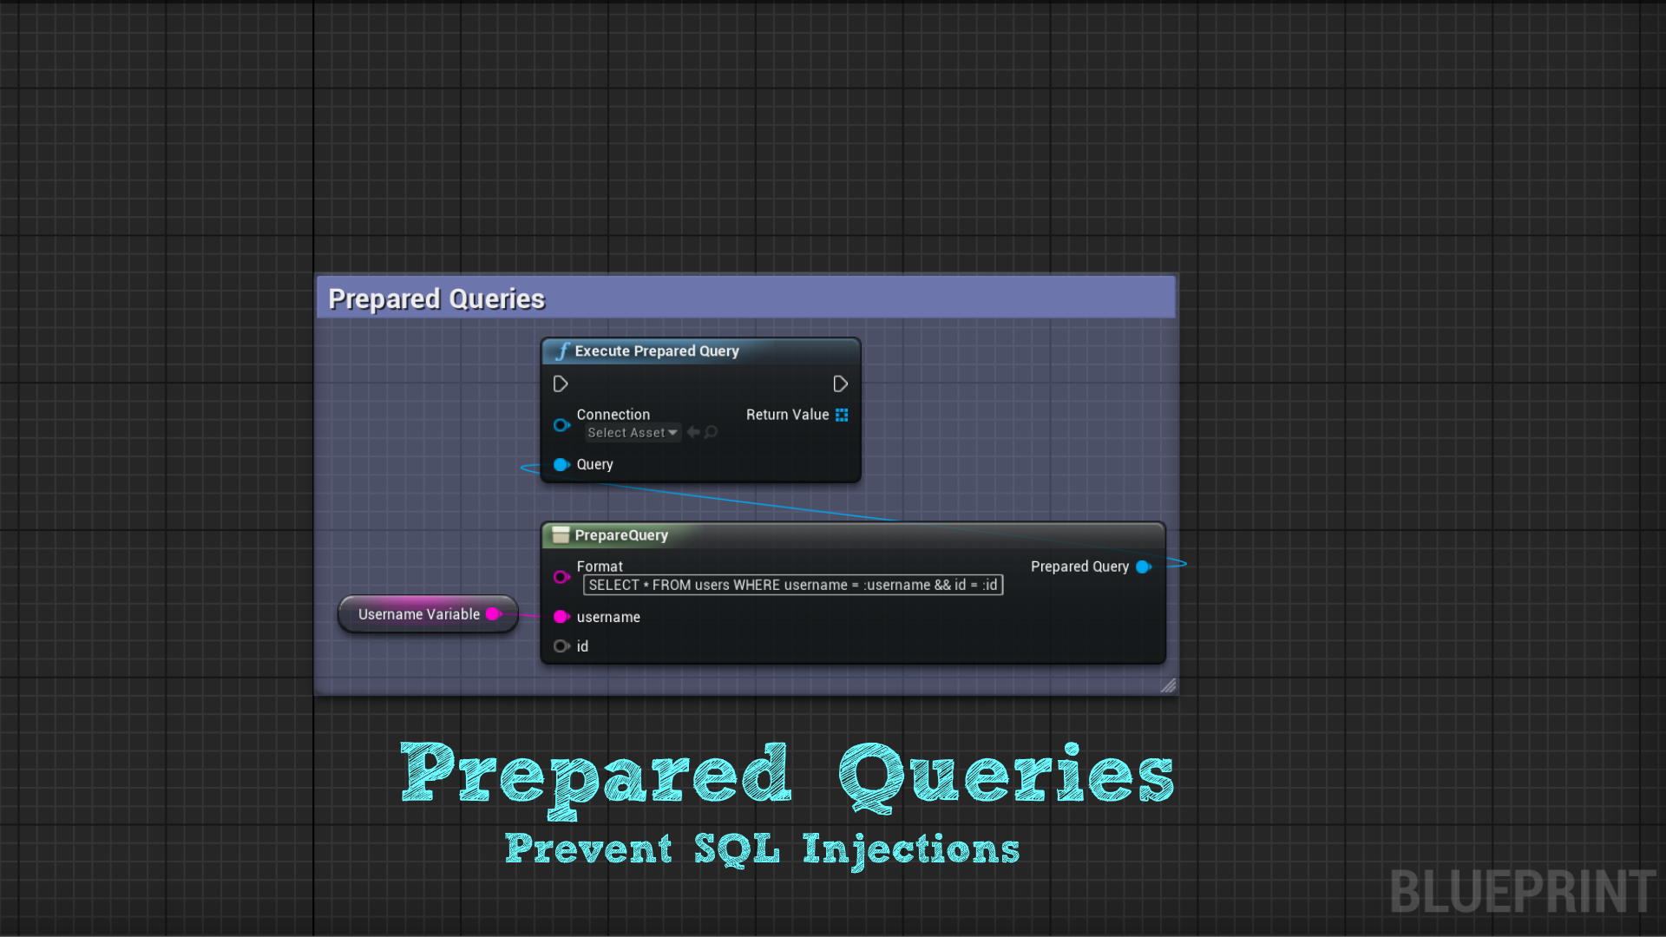Click the id input pin
The image size is (1666, 937).
[561, 646]
